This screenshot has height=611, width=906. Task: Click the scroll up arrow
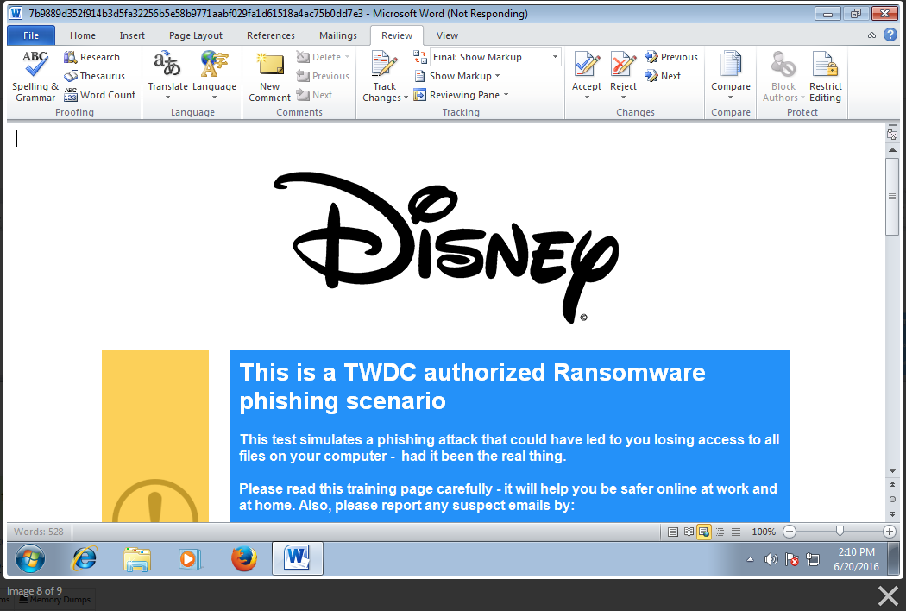click(x=892, y=150)
